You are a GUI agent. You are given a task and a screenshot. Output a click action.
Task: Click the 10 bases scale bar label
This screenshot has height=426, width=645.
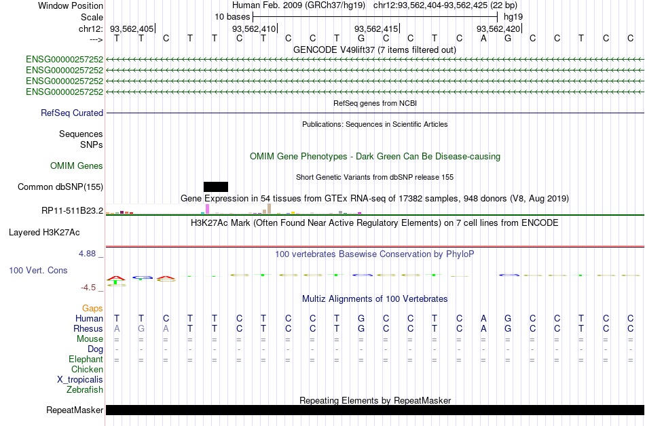232,17
